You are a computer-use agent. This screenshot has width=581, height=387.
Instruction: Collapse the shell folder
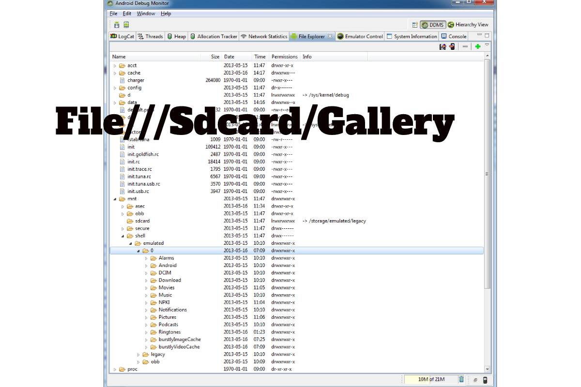click(123, 236)
